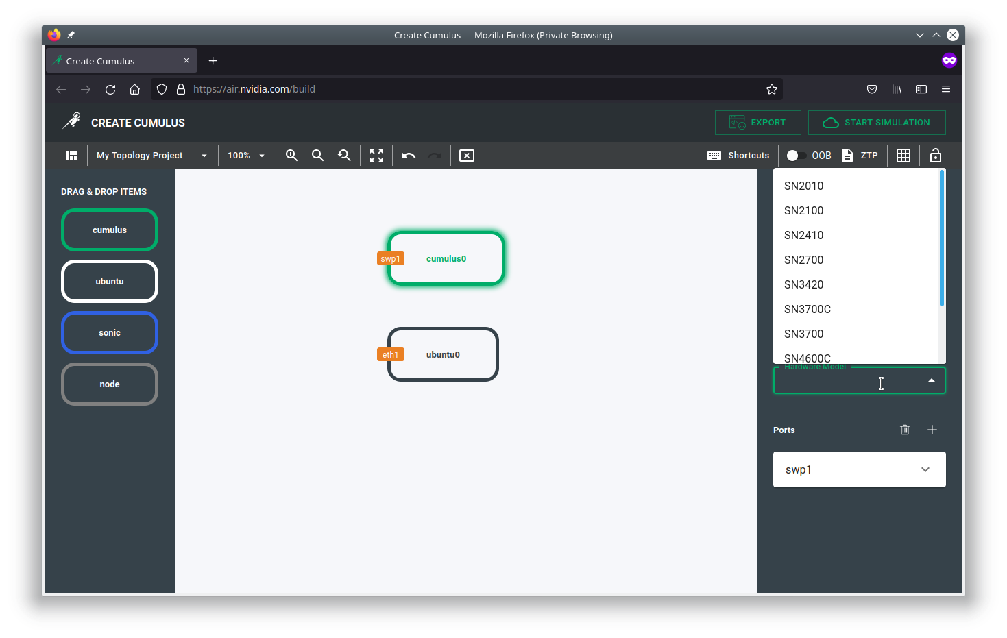Image resolution: width=1007 pixels, height=638 pixels.
Task: Switch to the Create Cumulus tab
Action: point(122,61)
